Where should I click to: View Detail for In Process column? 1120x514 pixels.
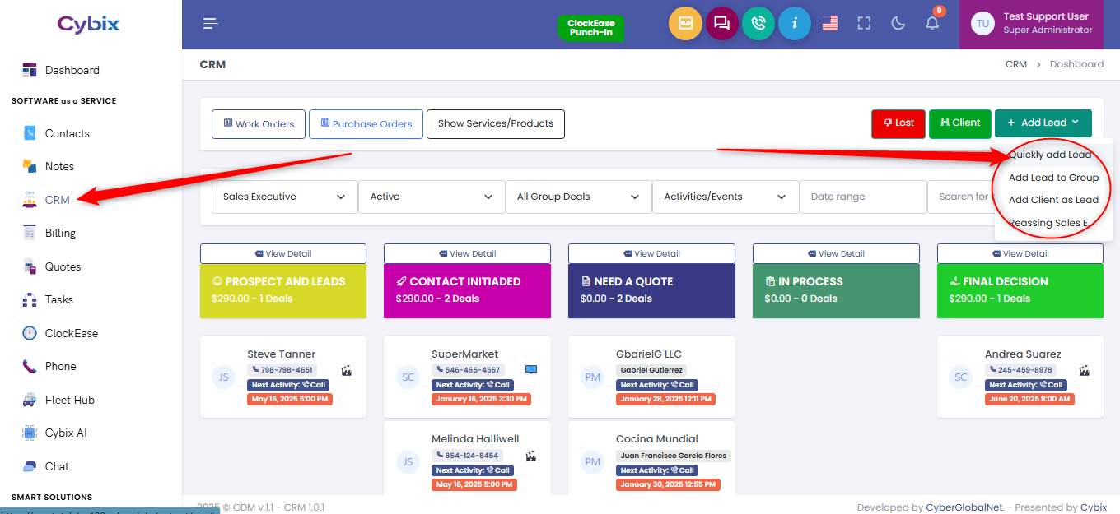pyautogui.click(x=836, y=253)
